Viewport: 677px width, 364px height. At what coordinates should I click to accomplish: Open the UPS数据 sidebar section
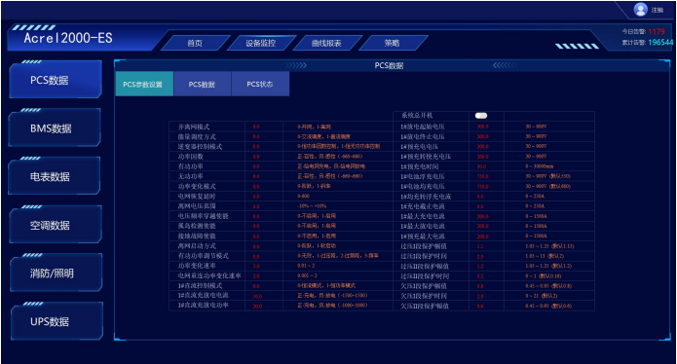[x=56, y=322]
